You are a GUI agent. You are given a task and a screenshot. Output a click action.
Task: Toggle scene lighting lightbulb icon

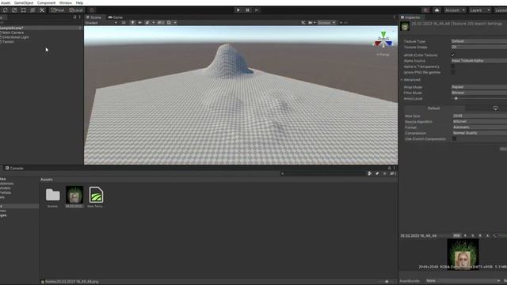[132, 23]
